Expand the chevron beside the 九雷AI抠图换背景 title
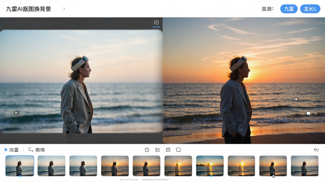This screenshot has width=325, height=182. tap(64, 9)
